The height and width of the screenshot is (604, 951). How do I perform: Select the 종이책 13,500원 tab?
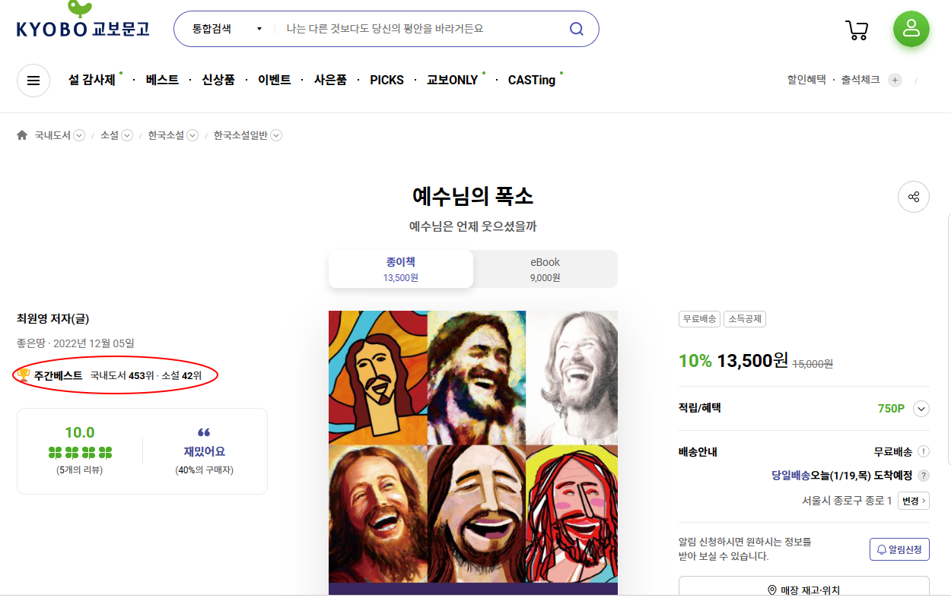pos(401,269)
